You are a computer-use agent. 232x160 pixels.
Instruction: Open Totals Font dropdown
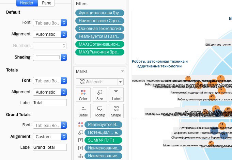pyautogui.click(x=50, y=81)
